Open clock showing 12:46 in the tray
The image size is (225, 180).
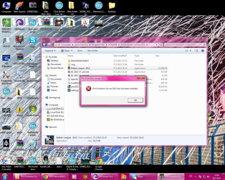pyautogui.click(x=217, y=177)
